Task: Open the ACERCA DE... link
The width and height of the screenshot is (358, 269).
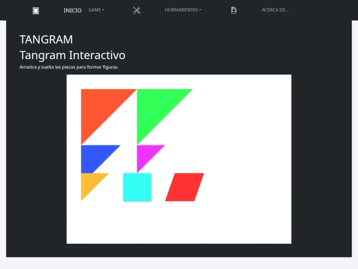Action: (275, 10)
